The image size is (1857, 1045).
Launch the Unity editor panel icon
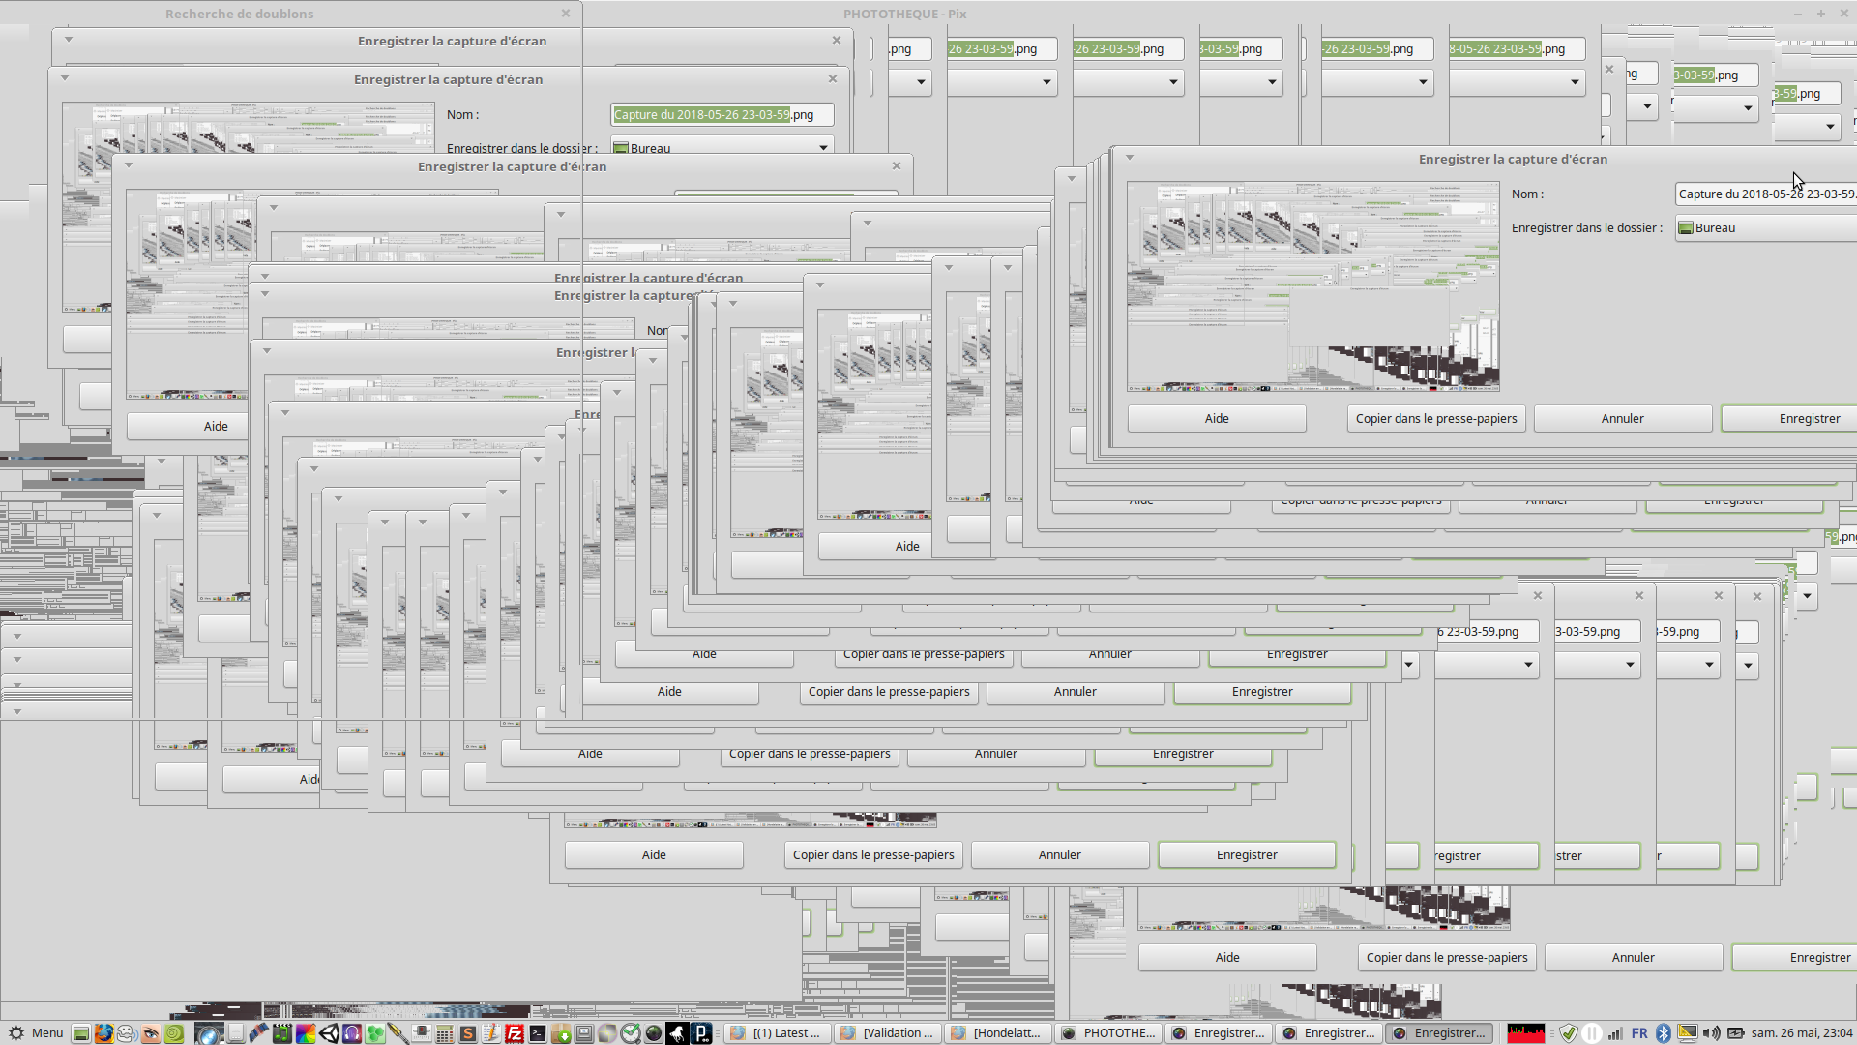coord(329,1033)
